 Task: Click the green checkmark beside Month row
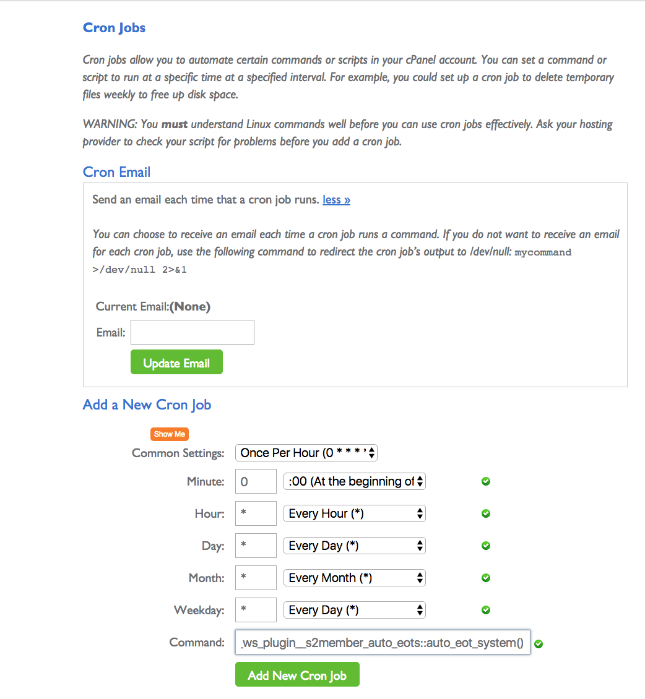(x=486, y=578)
